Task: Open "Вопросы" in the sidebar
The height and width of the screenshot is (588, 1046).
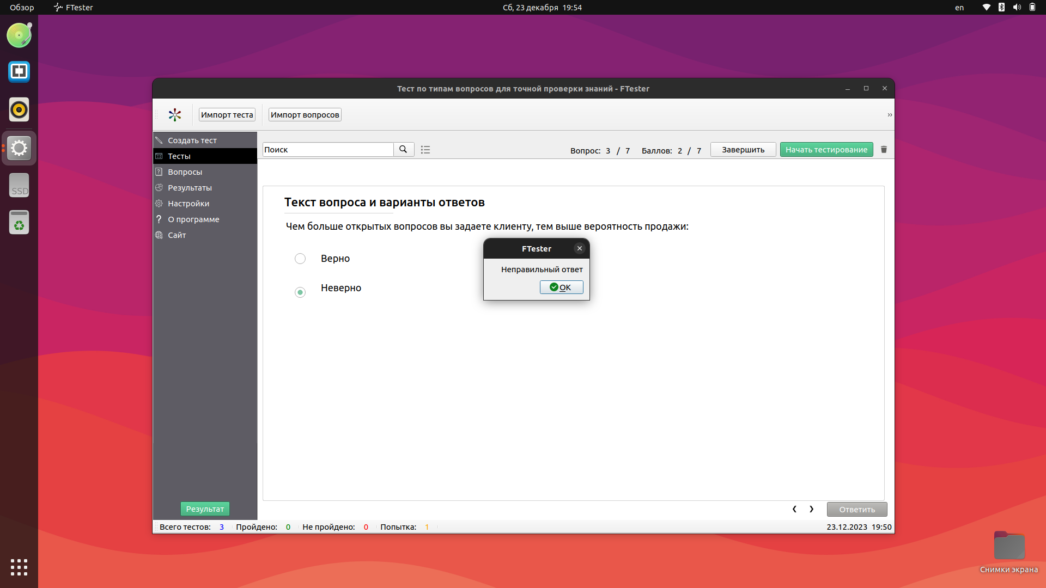Action: 185,172
